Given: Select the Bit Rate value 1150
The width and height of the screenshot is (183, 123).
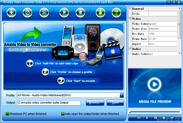Looking at the screenshot, I should pos(163,34).
